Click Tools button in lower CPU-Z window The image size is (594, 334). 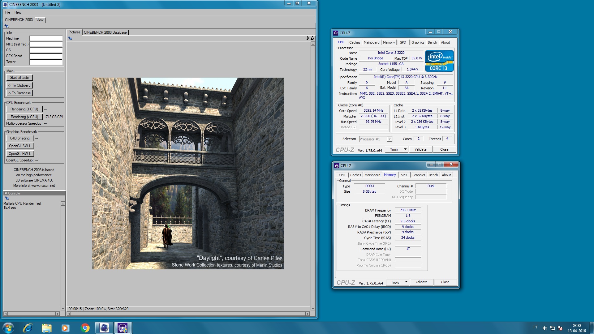(395, 282)
